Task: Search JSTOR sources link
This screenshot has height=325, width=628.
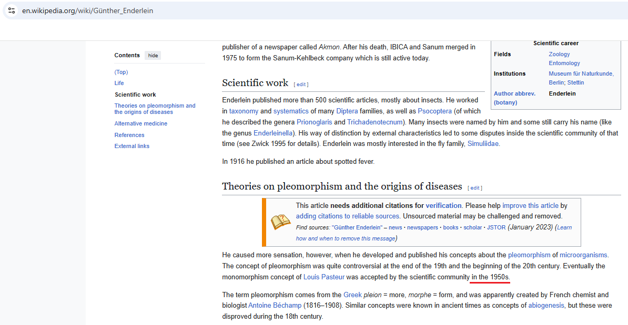Action: [496, 227]
